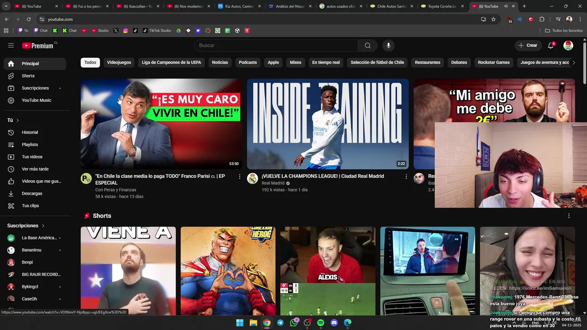The height and width of the screenshot is (330, 587).
Task: Reload the page in Chrome
Action: pyautogui.click(x=28, y=19)
